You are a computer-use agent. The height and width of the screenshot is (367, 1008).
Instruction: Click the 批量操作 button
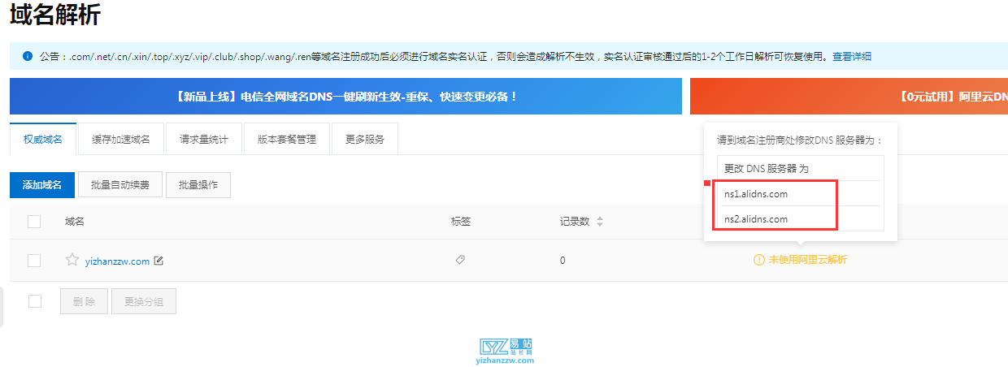[198, 185]
